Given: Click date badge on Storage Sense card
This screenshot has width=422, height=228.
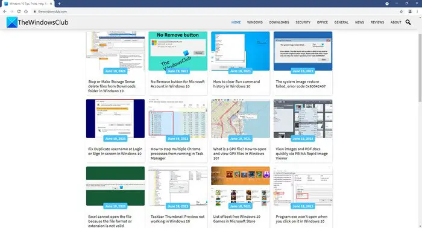Looking at the screenshot, I should pos(115,71).
